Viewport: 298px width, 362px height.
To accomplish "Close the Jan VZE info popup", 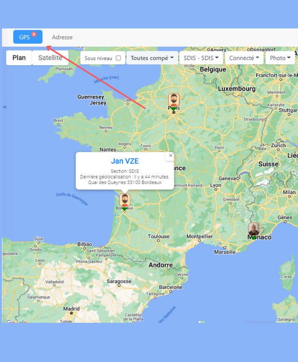I will [171, 155].
